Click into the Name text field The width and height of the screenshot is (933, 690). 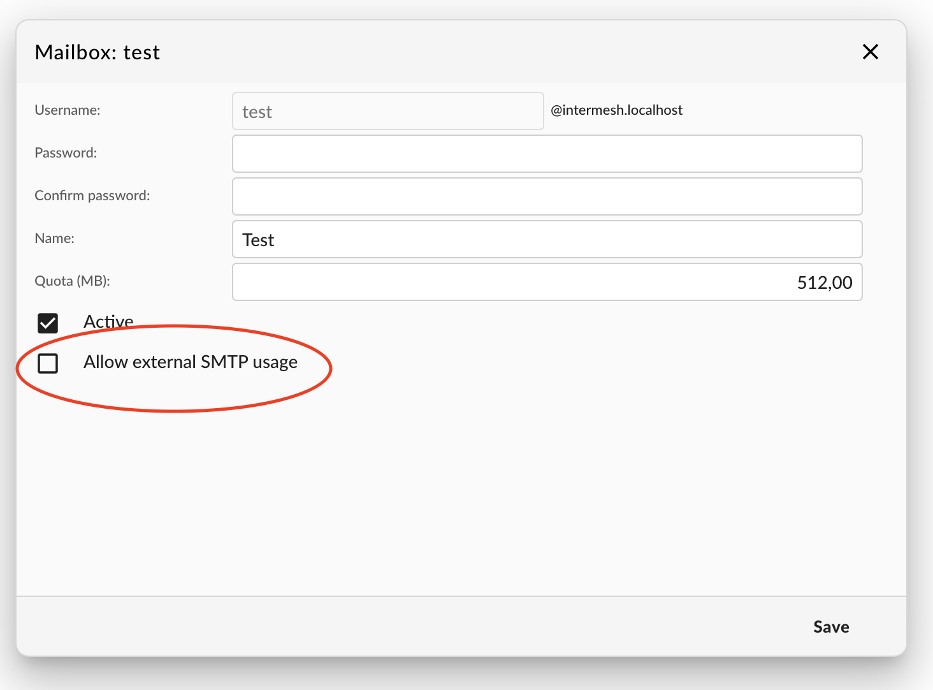click(x=547, y=239)
